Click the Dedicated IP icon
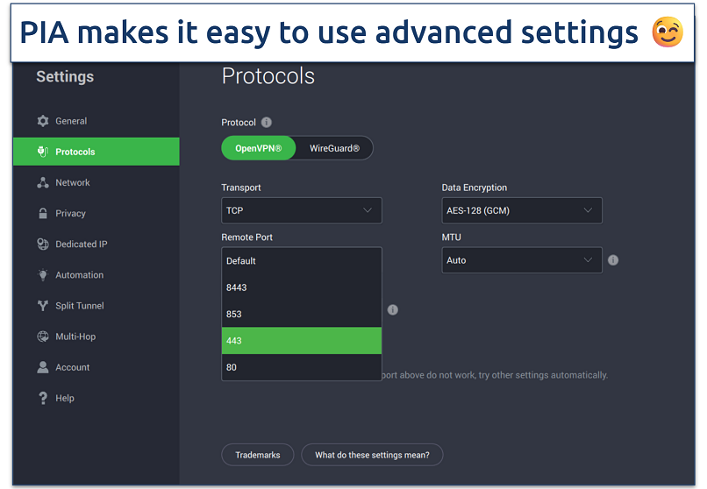 pyautogui.click(x=42, y=244)
